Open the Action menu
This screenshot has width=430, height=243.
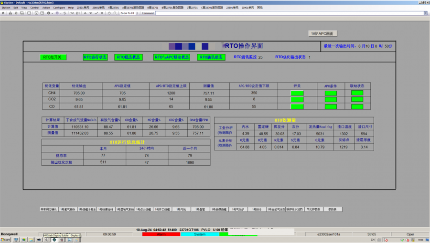click(x=46, y=8)
